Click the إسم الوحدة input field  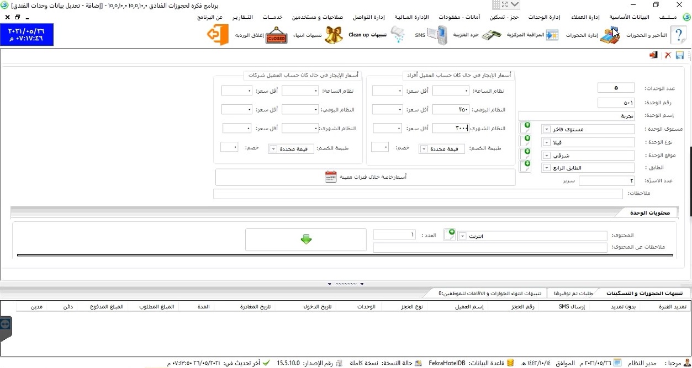(577, 116)
